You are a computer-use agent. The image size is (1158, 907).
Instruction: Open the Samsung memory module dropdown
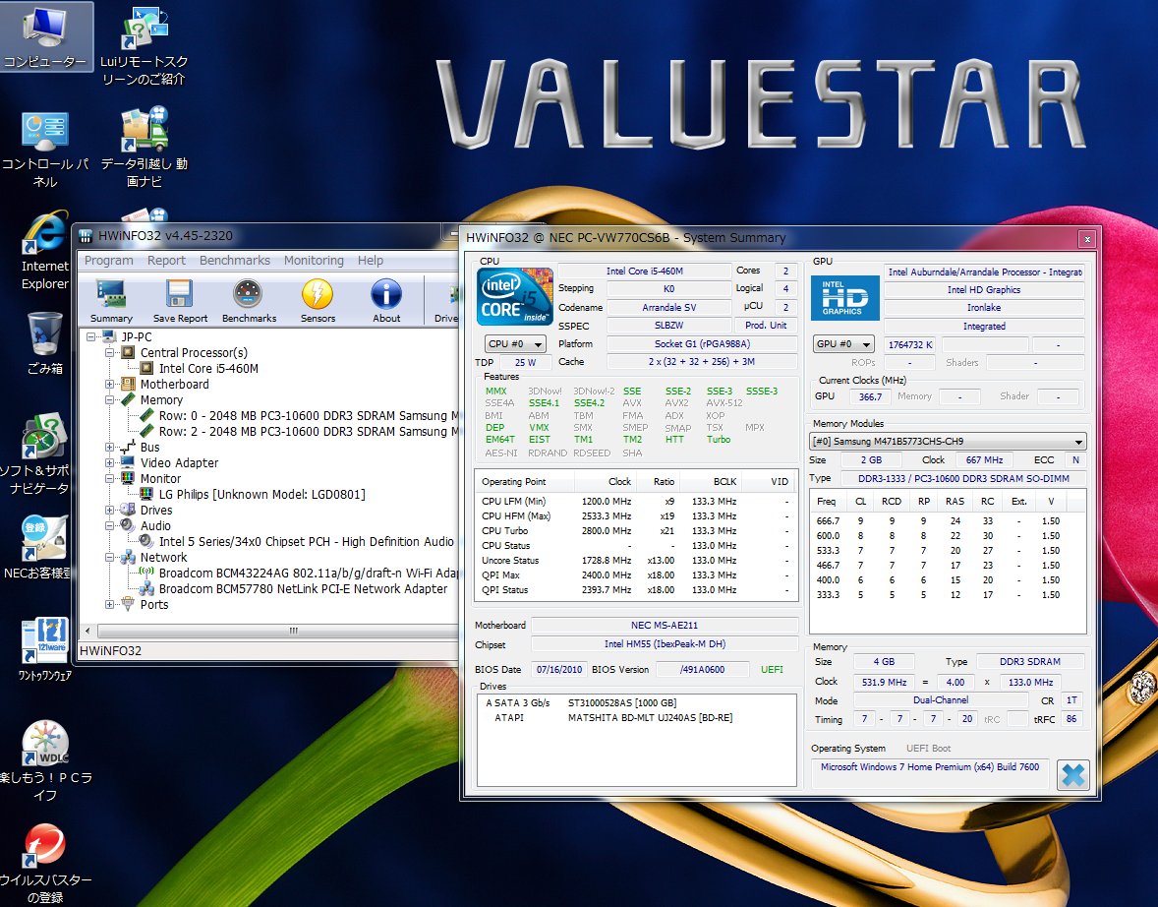pyautogui.click(x=949, y=441)
